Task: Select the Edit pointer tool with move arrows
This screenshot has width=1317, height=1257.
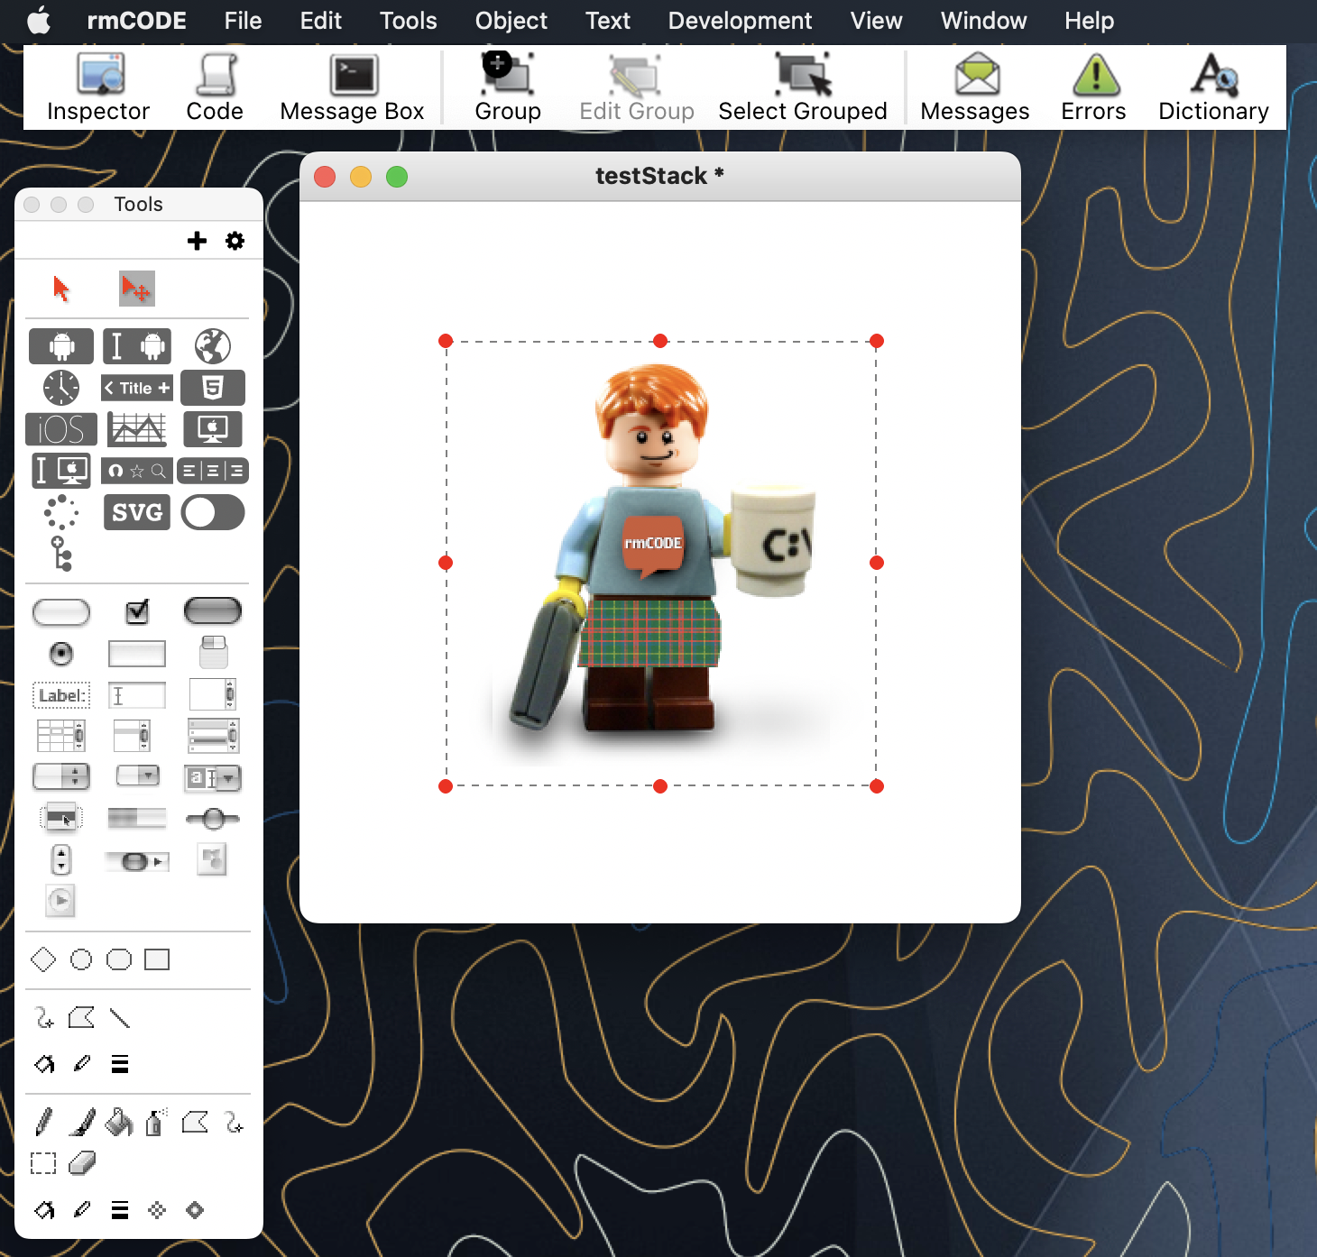Action: point(137,289)
